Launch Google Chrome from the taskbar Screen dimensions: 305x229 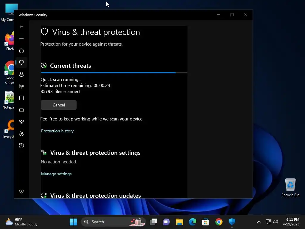pyautogui.click(x=219, y=222)
